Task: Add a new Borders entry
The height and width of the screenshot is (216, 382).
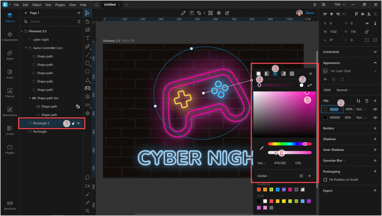Action: (375, 129)
